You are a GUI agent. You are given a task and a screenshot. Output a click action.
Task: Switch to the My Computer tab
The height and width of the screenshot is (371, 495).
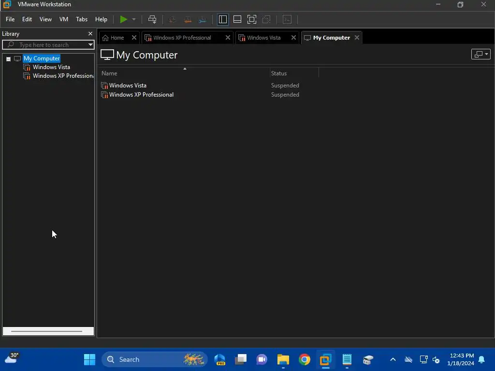(x=332, y=38)
